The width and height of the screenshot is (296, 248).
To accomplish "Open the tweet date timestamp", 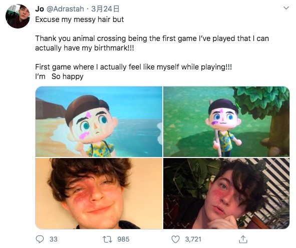I will [105, 9].
